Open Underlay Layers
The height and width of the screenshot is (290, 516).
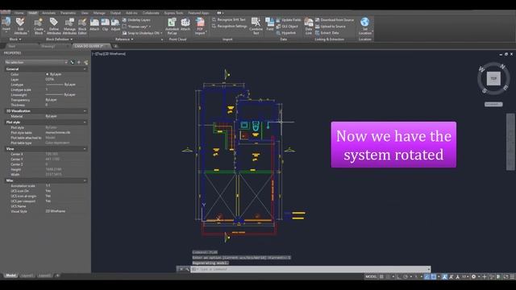point(136,20)
